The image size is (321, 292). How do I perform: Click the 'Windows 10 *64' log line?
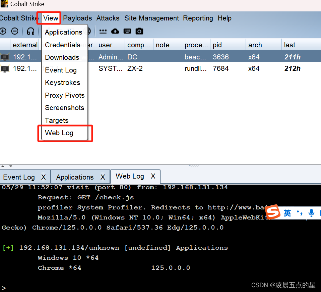tap(68, 258)
